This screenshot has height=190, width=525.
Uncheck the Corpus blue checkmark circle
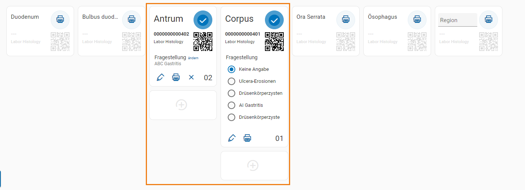(x=274, y=19)
